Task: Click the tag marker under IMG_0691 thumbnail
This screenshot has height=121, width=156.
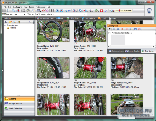Action: [39, 43]
